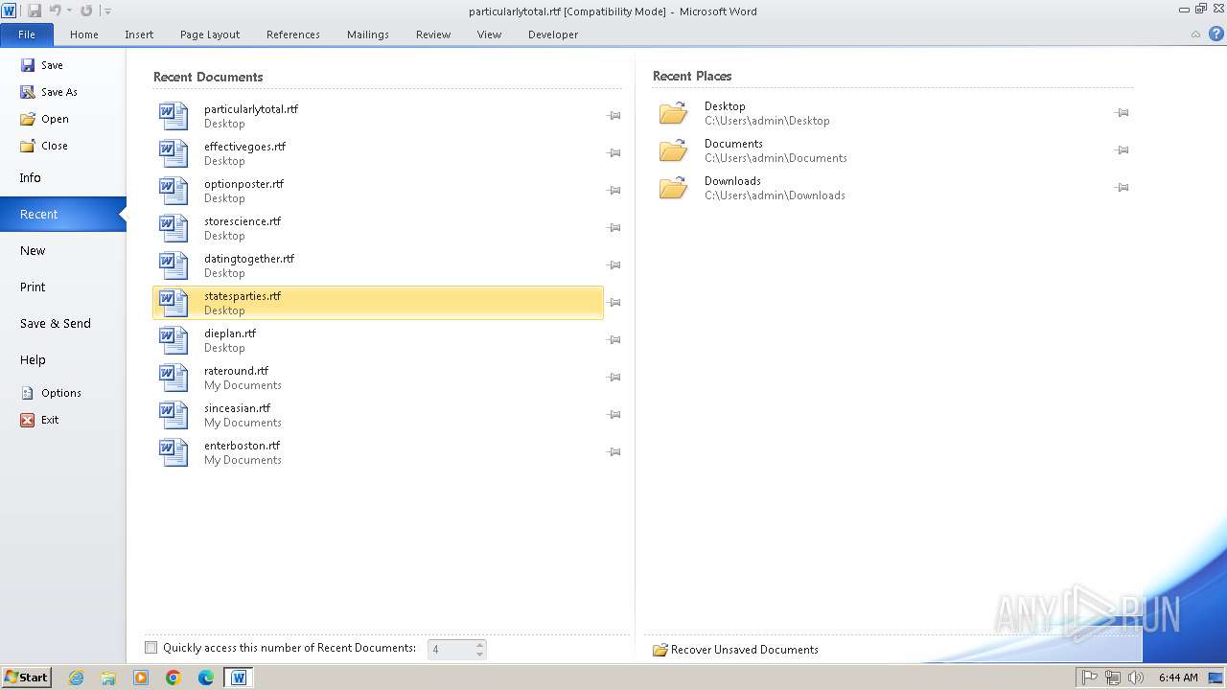
Task: Pin statesparties.rtf to the recent list
Action: [613, 303]
